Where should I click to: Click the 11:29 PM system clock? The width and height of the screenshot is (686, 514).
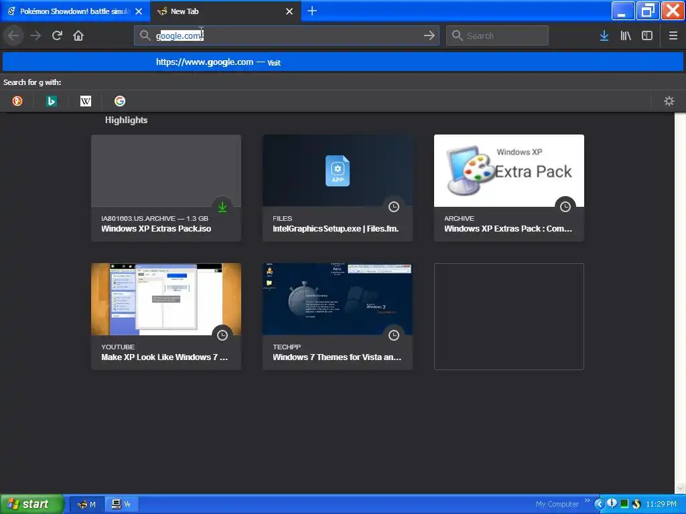tap(661, 504)
